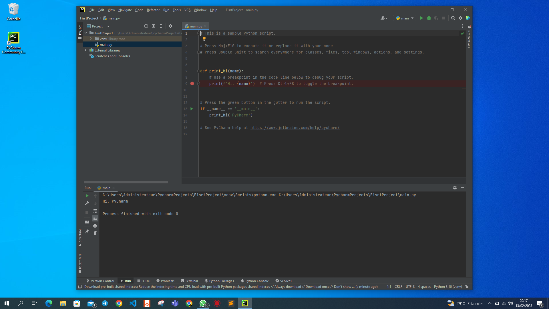549x309 pixels.
Task: Toggle scroll to end in the Run console
Action: 95,218
